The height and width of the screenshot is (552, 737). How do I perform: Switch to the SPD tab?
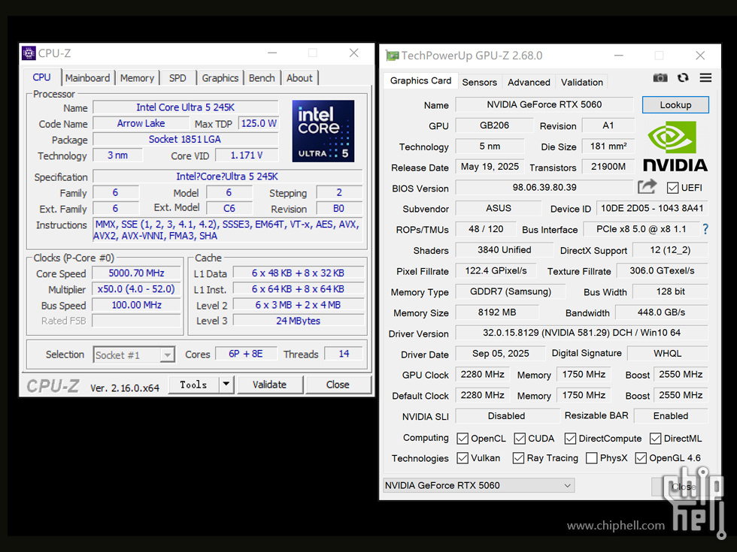tap(177, 78)
